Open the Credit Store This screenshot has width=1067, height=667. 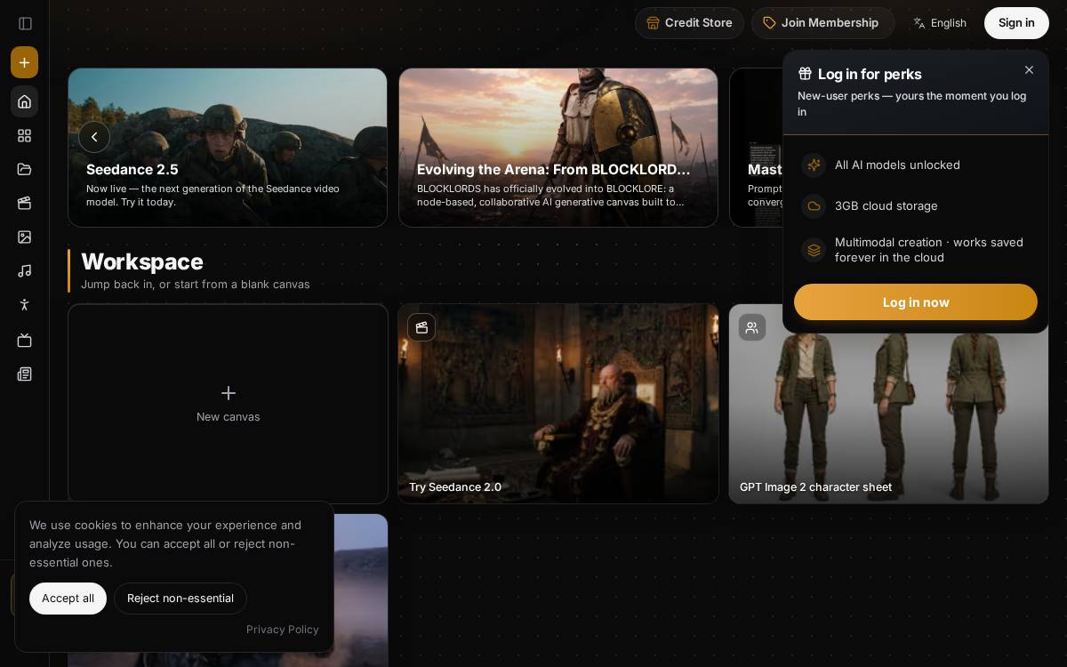click(689, 23)
